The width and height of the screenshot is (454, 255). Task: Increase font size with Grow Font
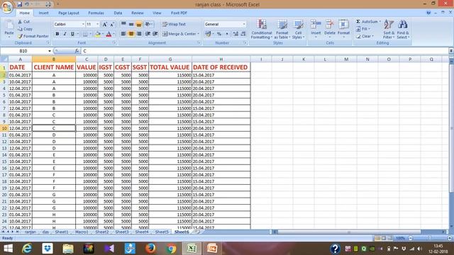click(x=104, y=25)
